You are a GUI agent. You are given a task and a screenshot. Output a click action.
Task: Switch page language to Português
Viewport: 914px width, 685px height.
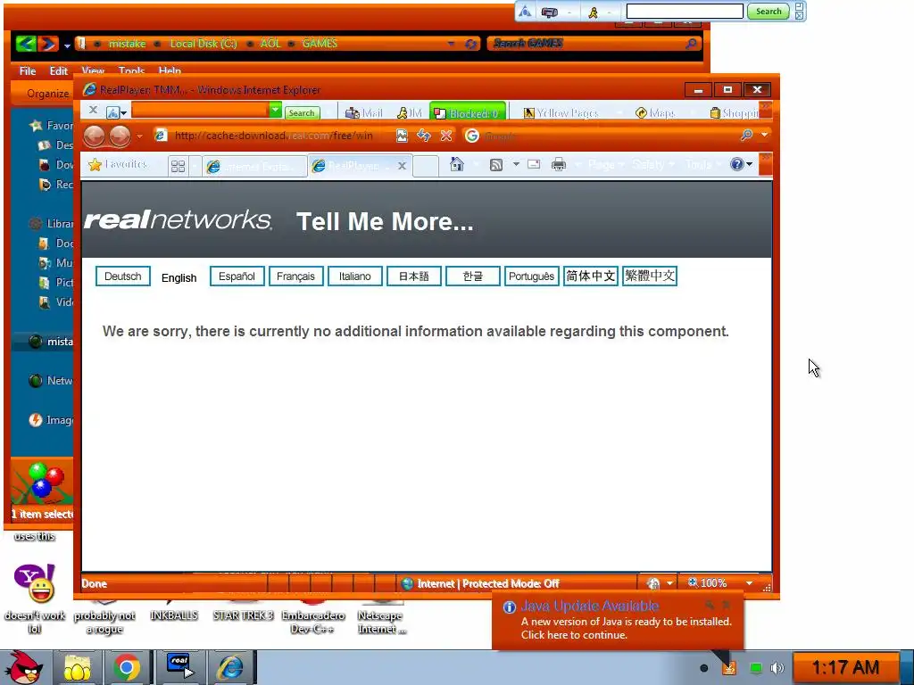(531, 276)
